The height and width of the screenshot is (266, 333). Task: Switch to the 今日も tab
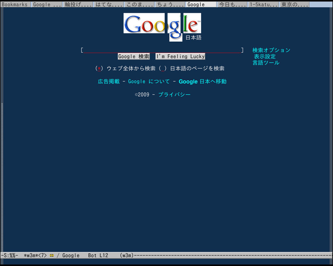232,5
